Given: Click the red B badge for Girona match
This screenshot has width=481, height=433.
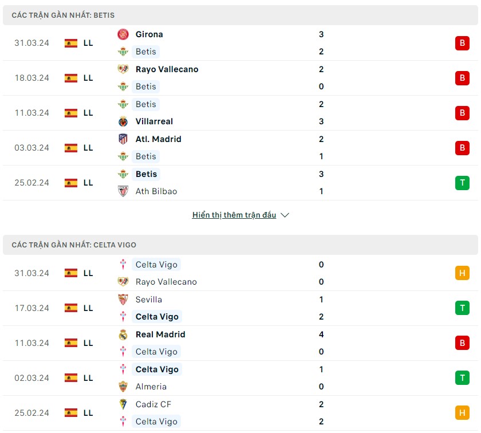Looking at the screenshot, I should 462,43.
